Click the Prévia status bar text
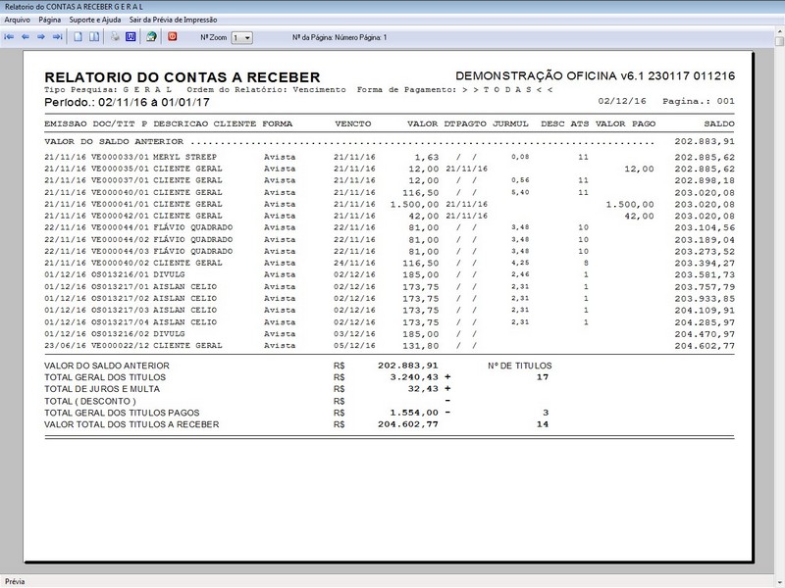 (x=15, y=581)
